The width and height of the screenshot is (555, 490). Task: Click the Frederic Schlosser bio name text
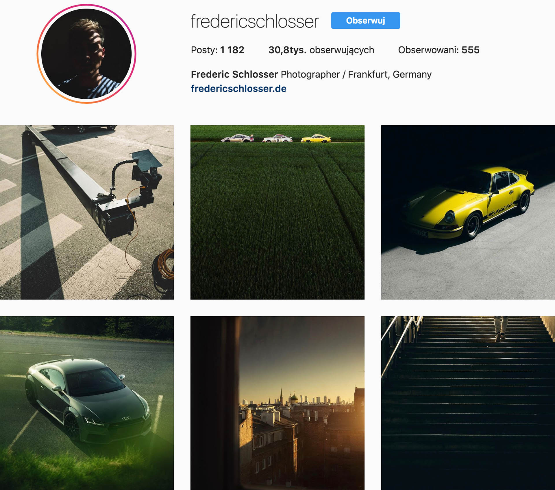234,74
